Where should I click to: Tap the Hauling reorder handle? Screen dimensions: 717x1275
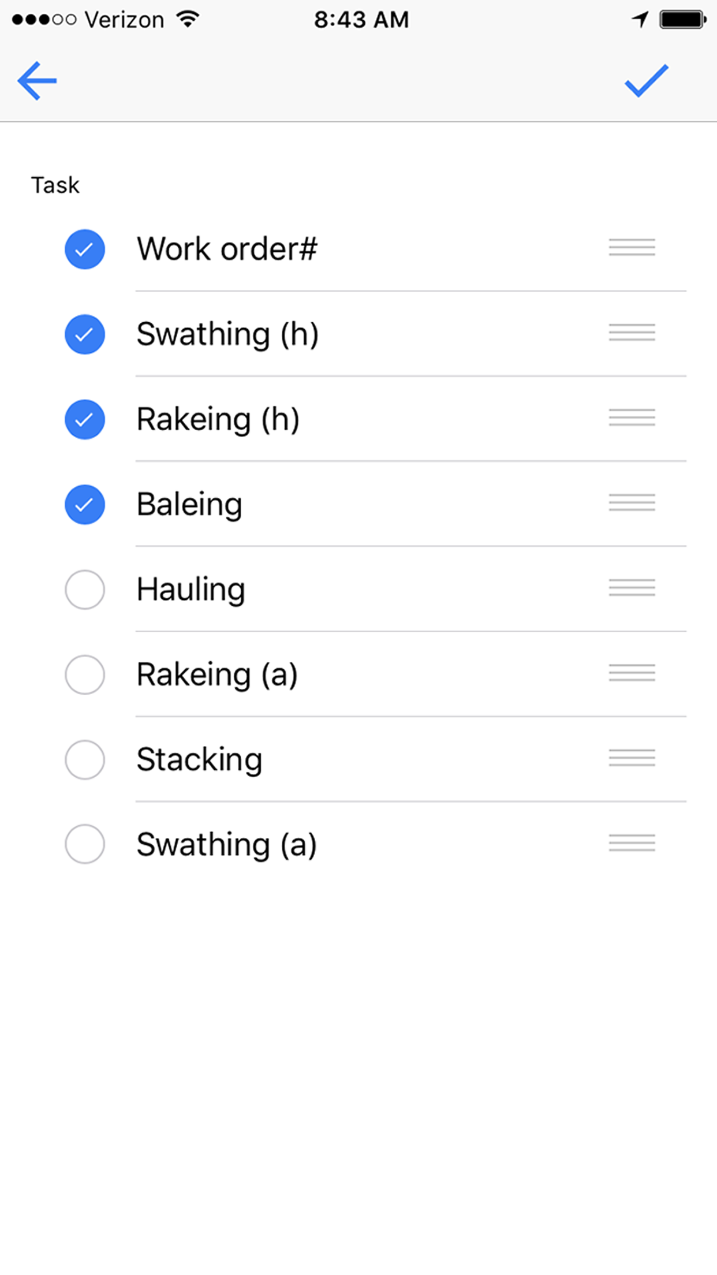click(x=632, y=588)
